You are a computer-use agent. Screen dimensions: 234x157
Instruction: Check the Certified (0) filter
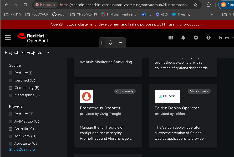click(11, 80)
